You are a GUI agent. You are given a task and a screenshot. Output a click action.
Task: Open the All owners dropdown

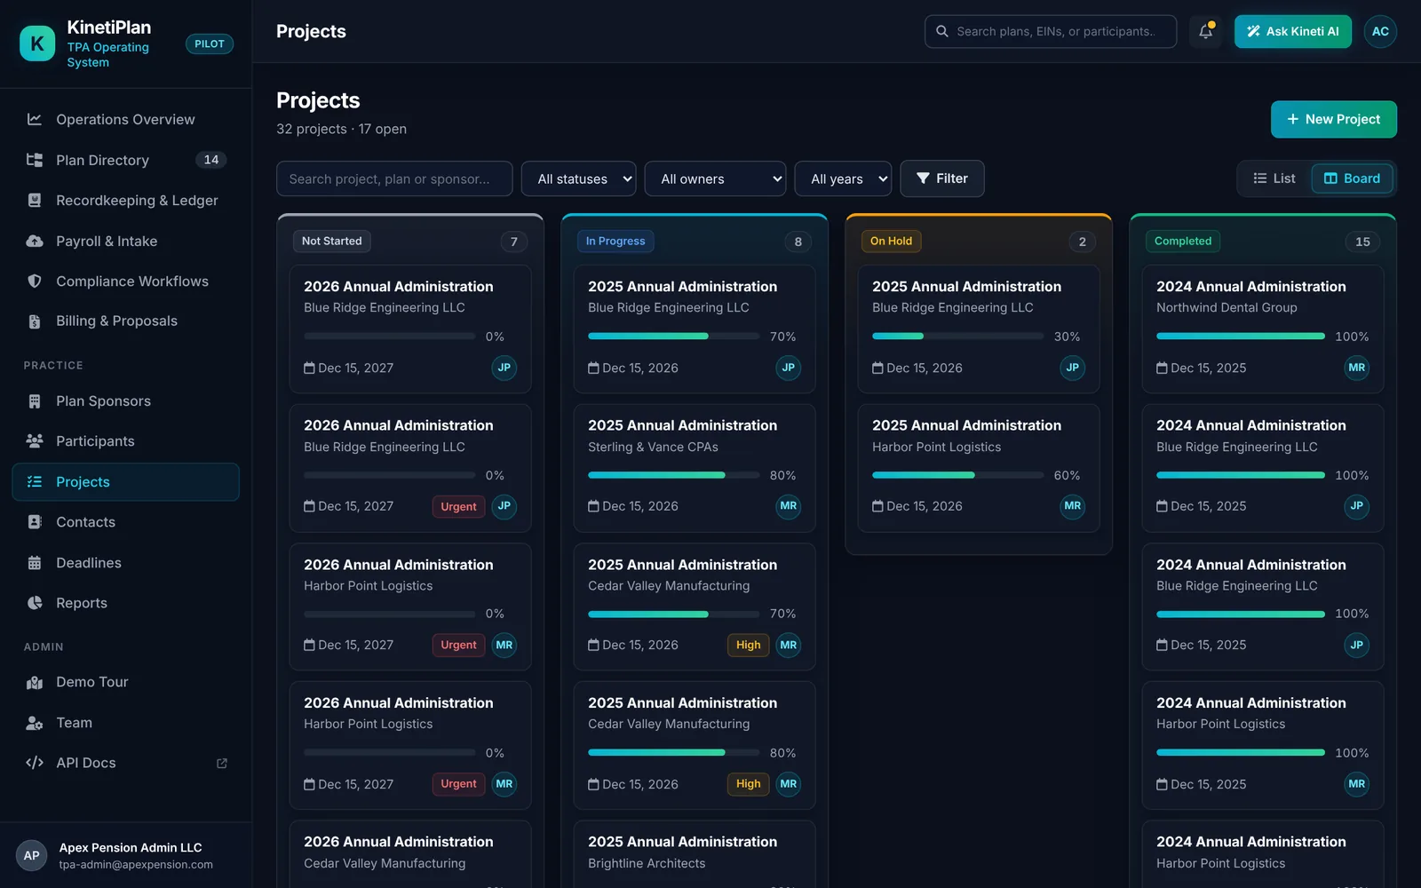715,178
